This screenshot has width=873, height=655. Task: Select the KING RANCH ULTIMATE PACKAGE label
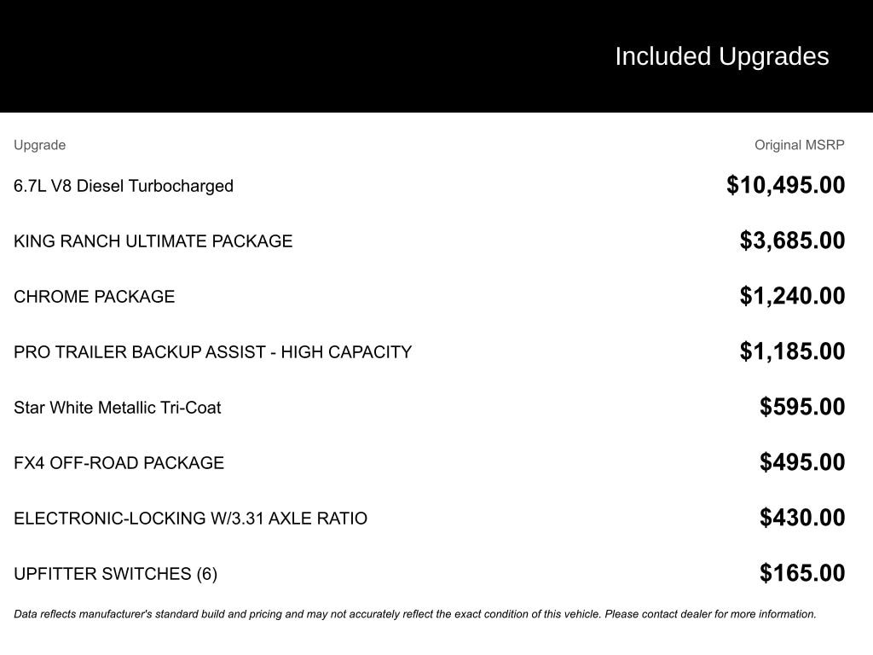click(x=153, y=241)
